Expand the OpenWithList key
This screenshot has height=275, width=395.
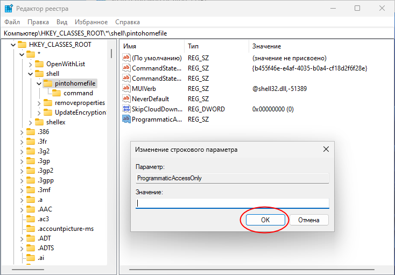[30, 65]
